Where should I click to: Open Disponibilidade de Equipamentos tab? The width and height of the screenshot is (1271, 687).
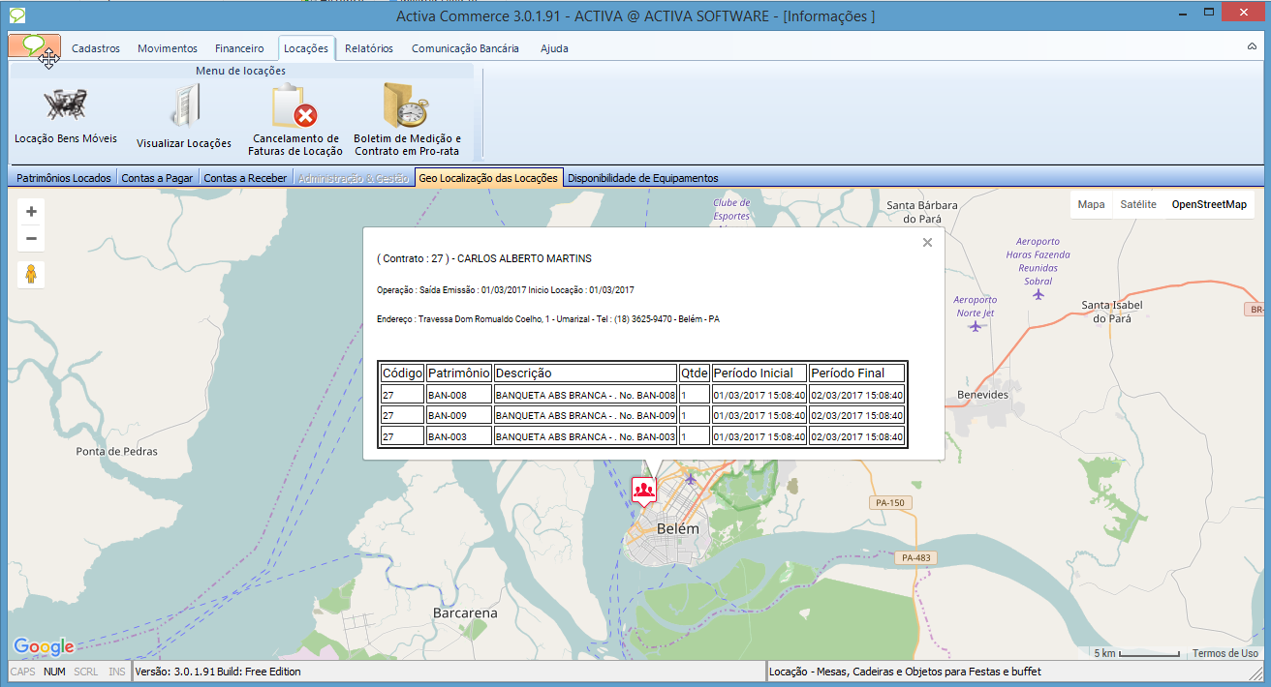coord(642,178)
